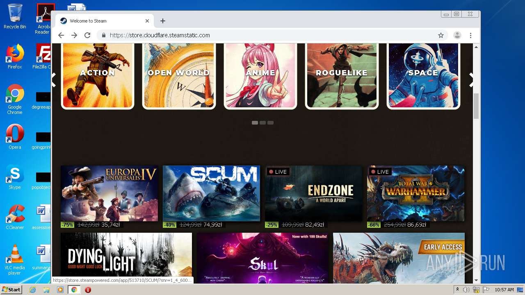The height and width of the screenshot is (295, 525).
Task: Click the Warhammer LIVE badge
Action: click(x=380, y=172)
